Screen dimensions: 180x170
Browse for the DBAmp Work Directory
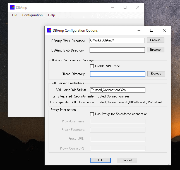pos(155,40)
